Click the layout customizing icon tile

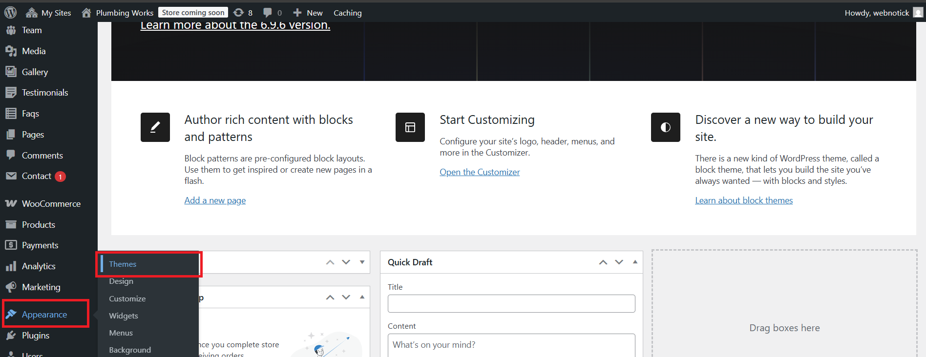[x=410, y=127]
